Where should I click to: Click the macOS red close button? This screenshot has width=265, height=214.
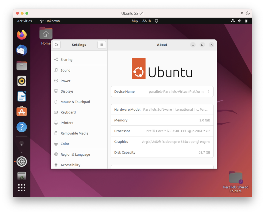pyautogui.click(x=17, y=13)
